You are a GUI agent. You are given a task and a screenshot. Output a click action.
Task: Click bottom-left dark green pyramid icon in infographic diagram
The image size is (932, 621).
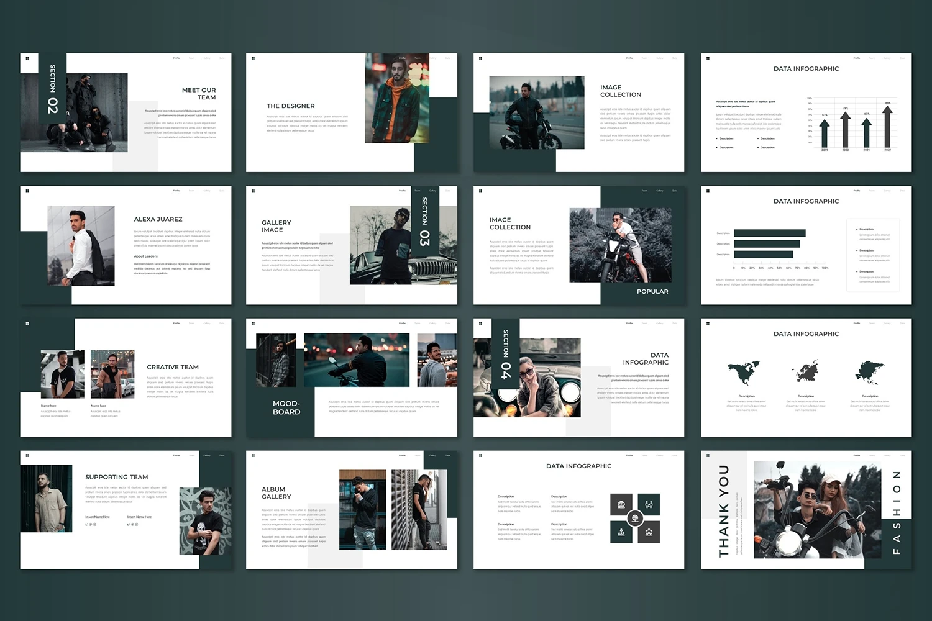(621, 532)
